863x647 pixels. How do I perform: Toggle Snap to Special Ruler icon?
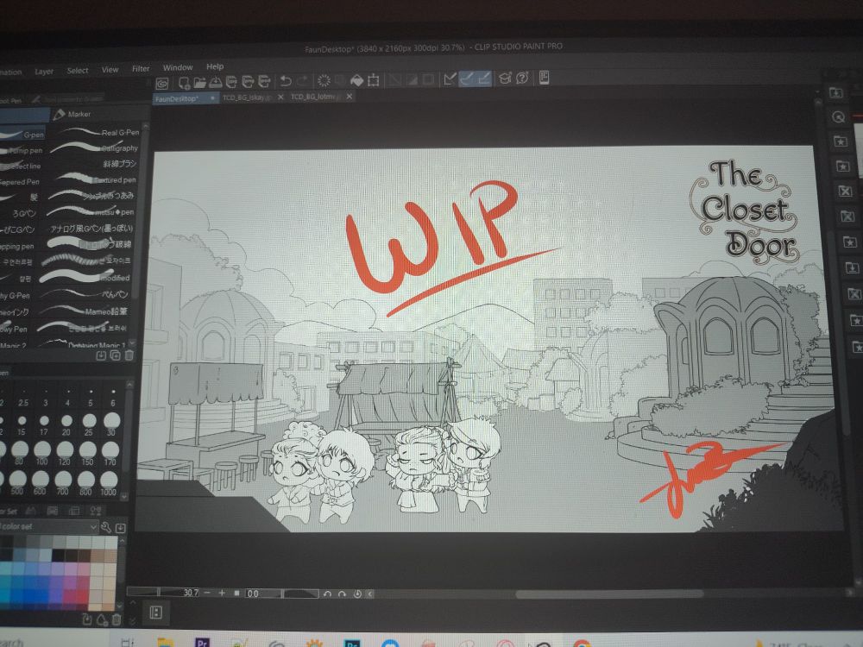[x=467, y=79]
